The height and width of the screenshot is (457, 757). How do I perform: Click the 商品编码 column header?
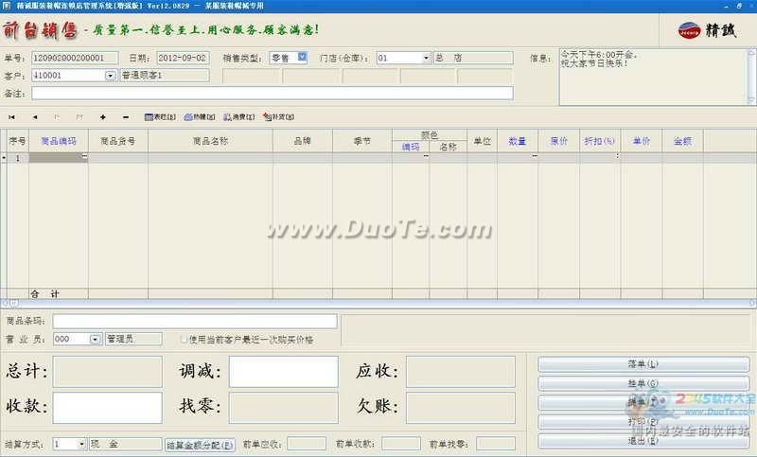[59, 141]
